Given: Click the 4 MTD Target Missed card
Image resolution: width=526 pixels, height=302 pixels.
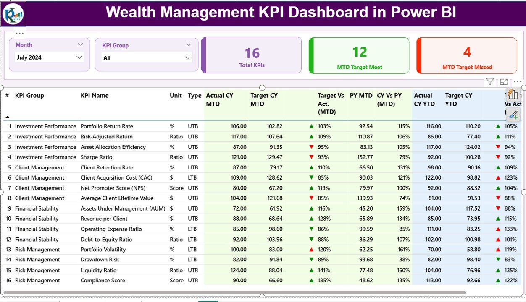Looking at the screenshot, I should 466,55.
